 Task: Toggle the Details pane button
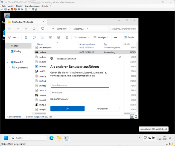(129, 38)
